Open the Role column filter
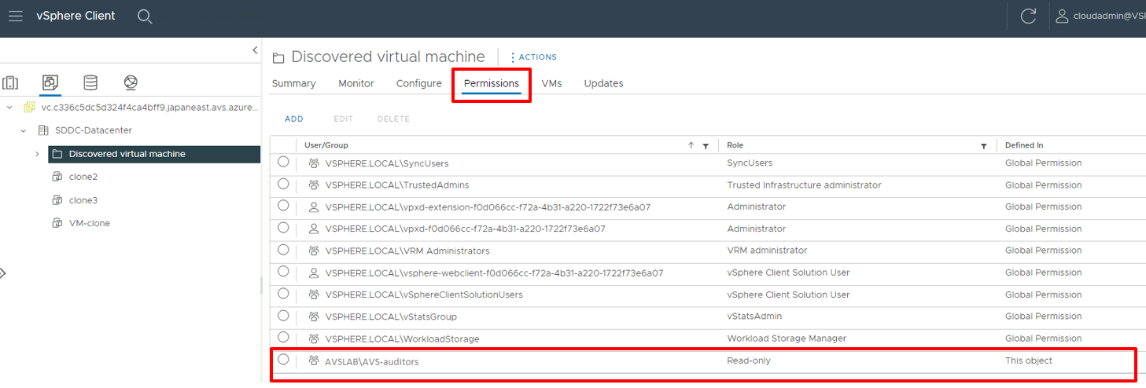This screenshot has height=388, width=1146. point(983,146)
